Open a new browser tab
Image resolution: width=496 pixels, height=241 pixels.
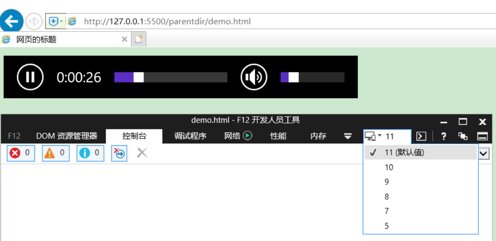pos(138,40)
